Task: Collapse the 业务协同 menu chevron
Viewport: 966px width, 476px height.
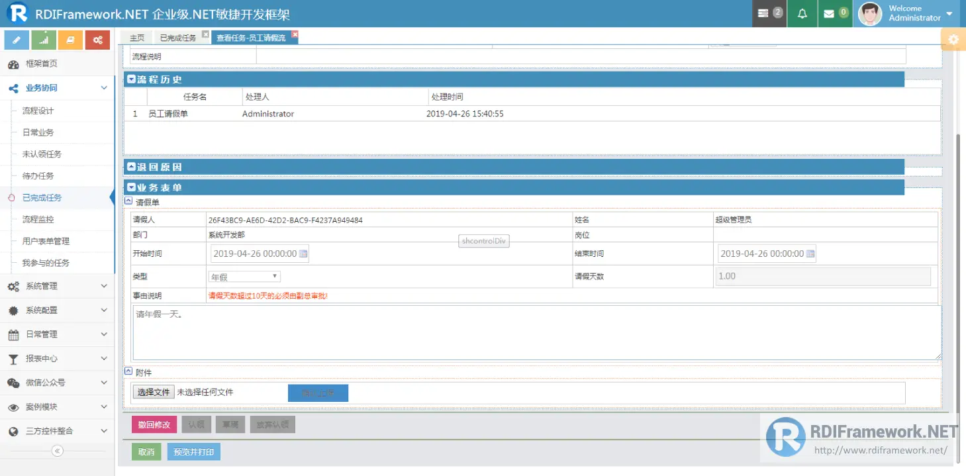Action: [x=104, y=88]
